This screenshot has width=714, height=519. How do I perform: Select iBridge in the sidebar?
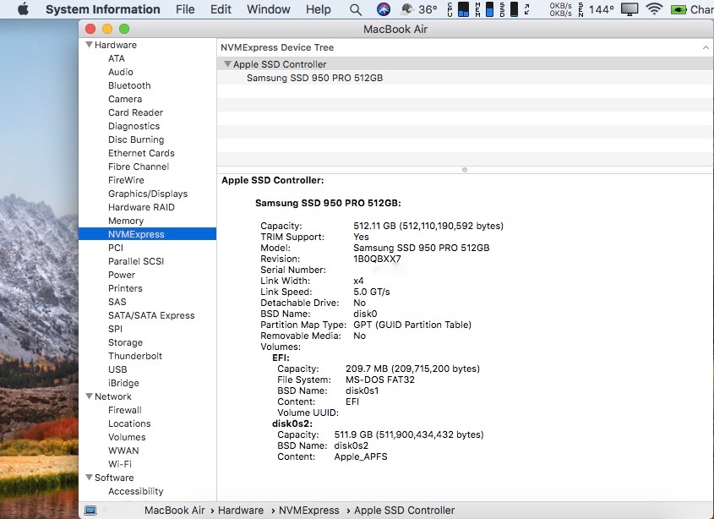123,383
